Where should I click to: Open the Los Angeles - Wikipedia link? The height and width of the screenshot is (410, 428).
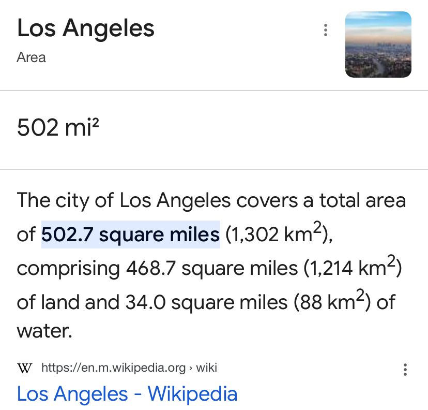127,393
